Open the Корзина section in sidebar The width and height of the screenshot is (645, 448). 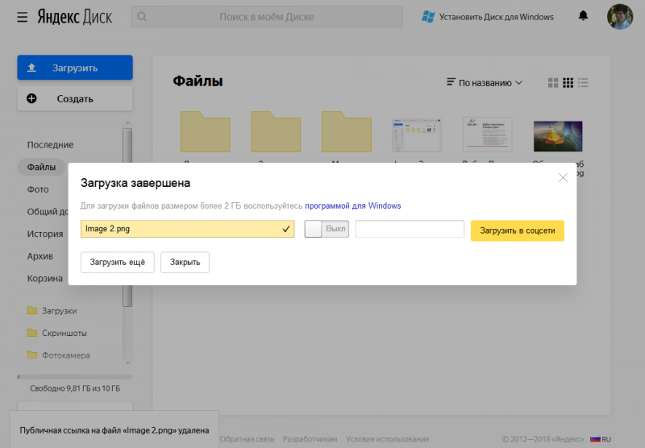pyautogui.click(x=44, y=279)
